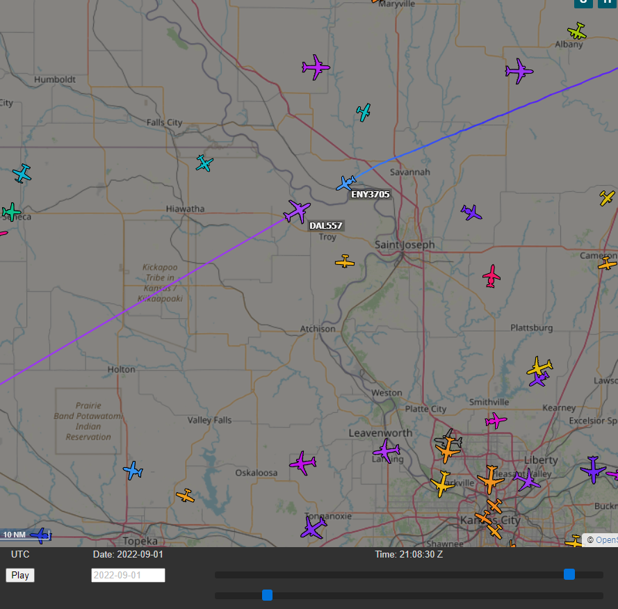Image resolution: width=618 pixels, height=609 pixels.
Task: Select the red aircraft east of Saint Joseph
Action: pos(491,276)
